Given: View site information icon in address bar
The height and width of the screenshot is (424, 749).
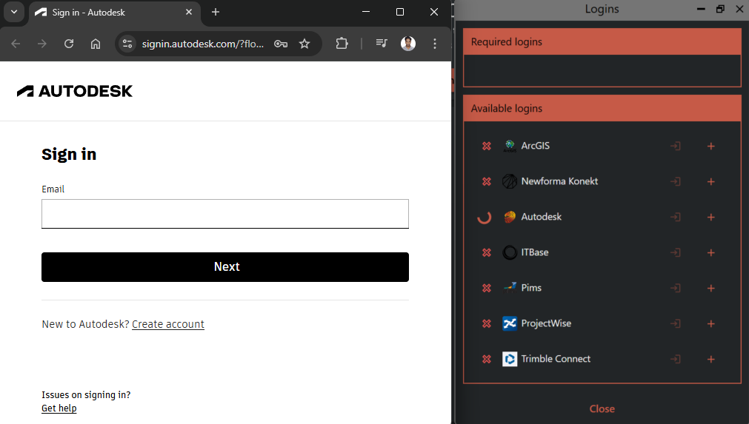Looking at the screenshot, I should tap(127, 44).
